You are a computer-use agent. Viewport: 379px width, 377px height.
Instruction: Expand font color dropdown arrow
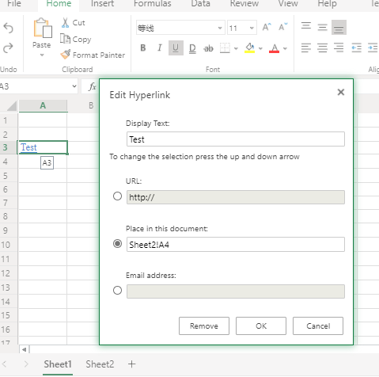(285, 48)
